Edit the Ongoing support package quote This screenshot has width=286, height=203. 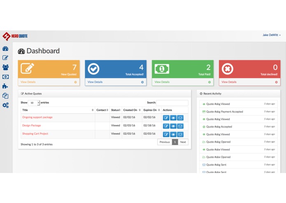point(166,118)
